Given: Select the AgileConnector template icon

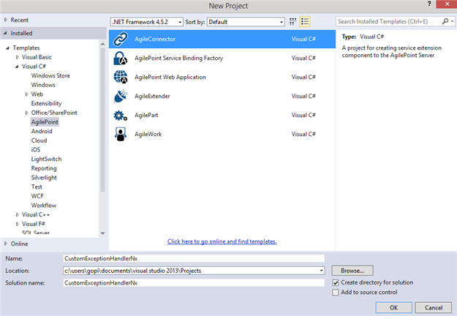Looking at the screenshot, I should [121, 39].
